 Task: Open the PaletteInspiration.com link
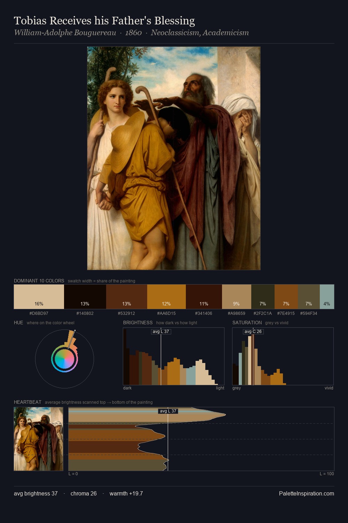(x=307, y=493)
